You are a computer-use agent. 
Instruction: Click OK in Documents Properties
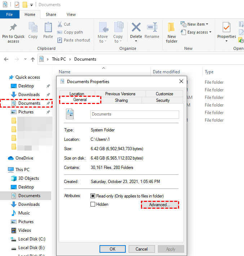tap(112, 249)
